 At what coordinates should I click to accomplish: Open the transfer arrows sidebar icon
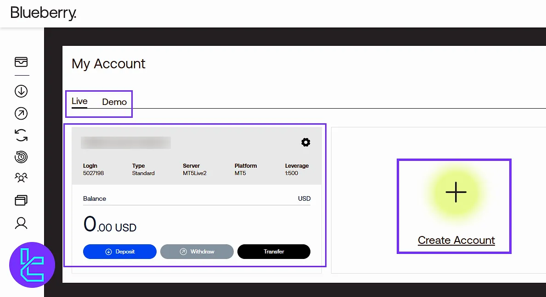click(x=21, y=135)
